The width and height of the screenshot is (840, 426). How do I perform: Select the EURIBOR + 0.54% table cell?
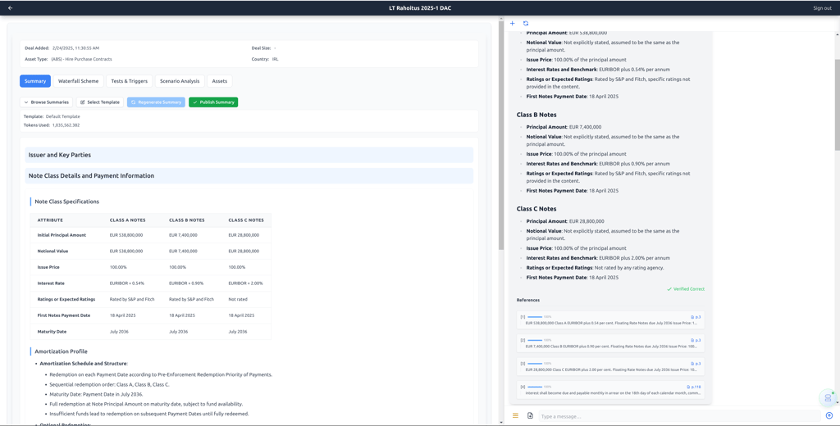click(x=127, y=283)
